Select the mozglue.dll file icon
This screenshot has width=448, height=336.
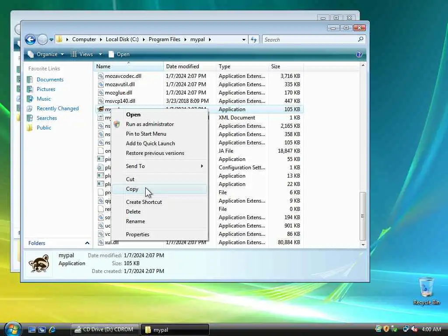click(x=101, y=93)
